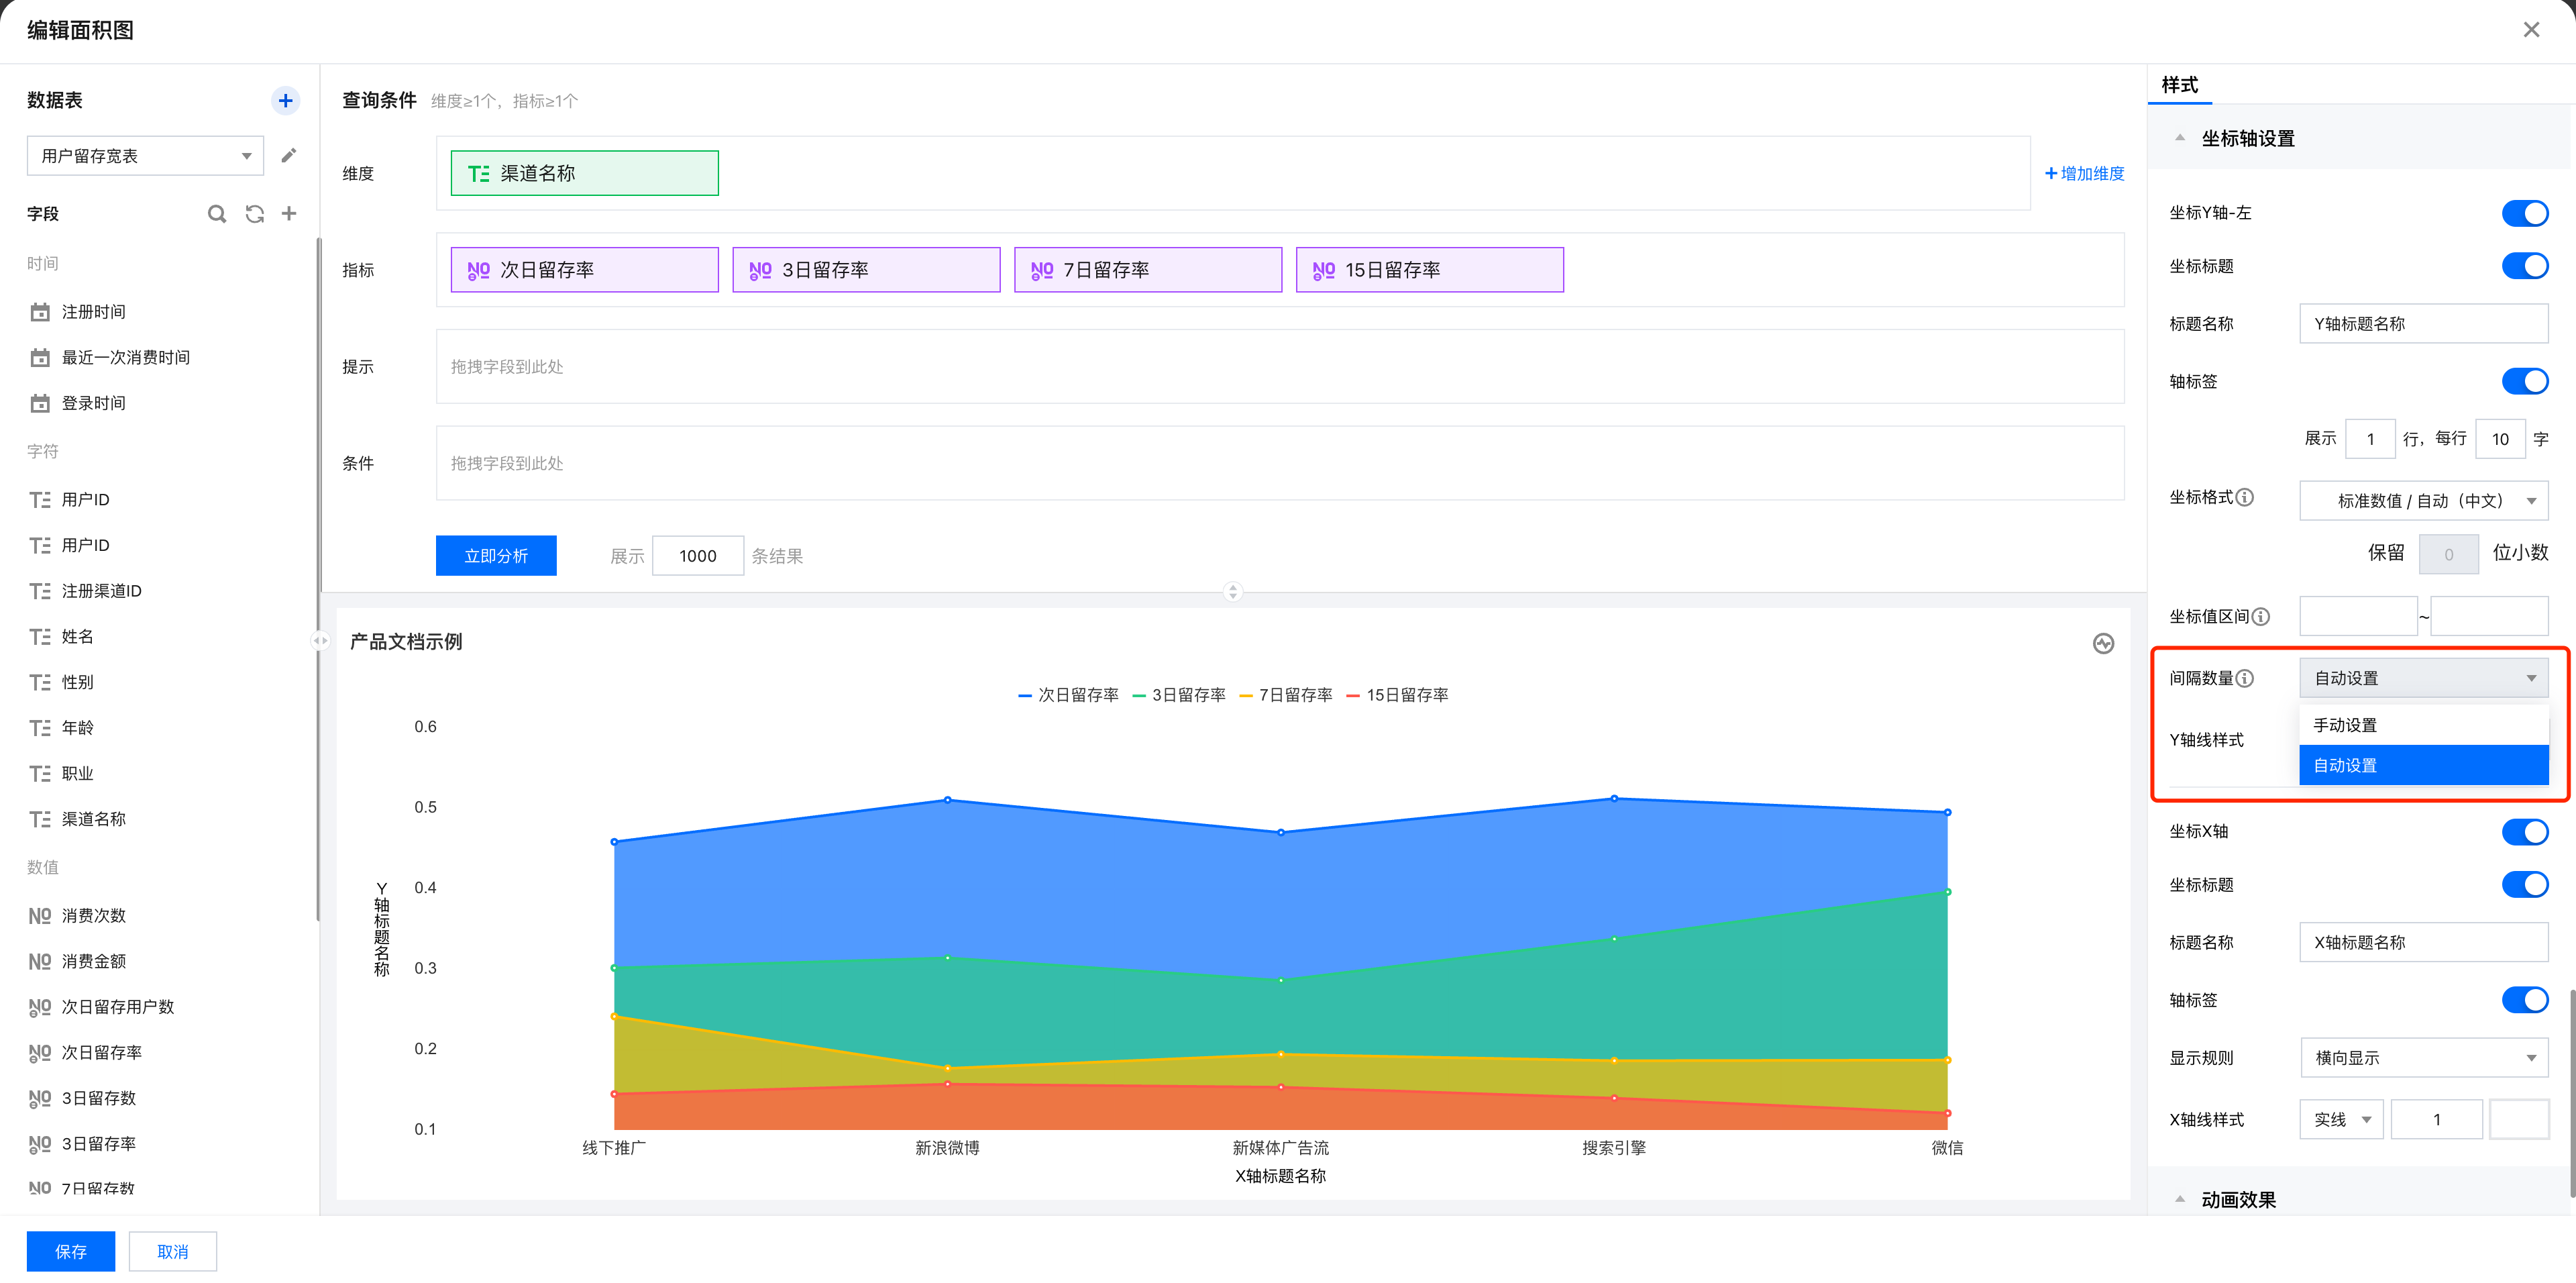
Task: Click info icon next to 间隔数量
Action: 2245,678
